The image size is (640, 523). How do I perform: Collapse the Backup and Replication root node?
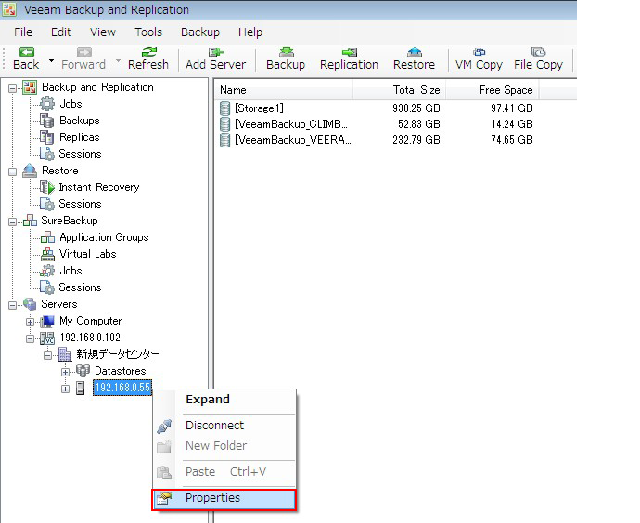click(x=13, y=88)
